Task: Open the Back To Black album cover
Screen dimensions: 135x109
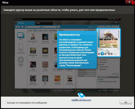Action: pyautogui.click(x=45, y=37)
